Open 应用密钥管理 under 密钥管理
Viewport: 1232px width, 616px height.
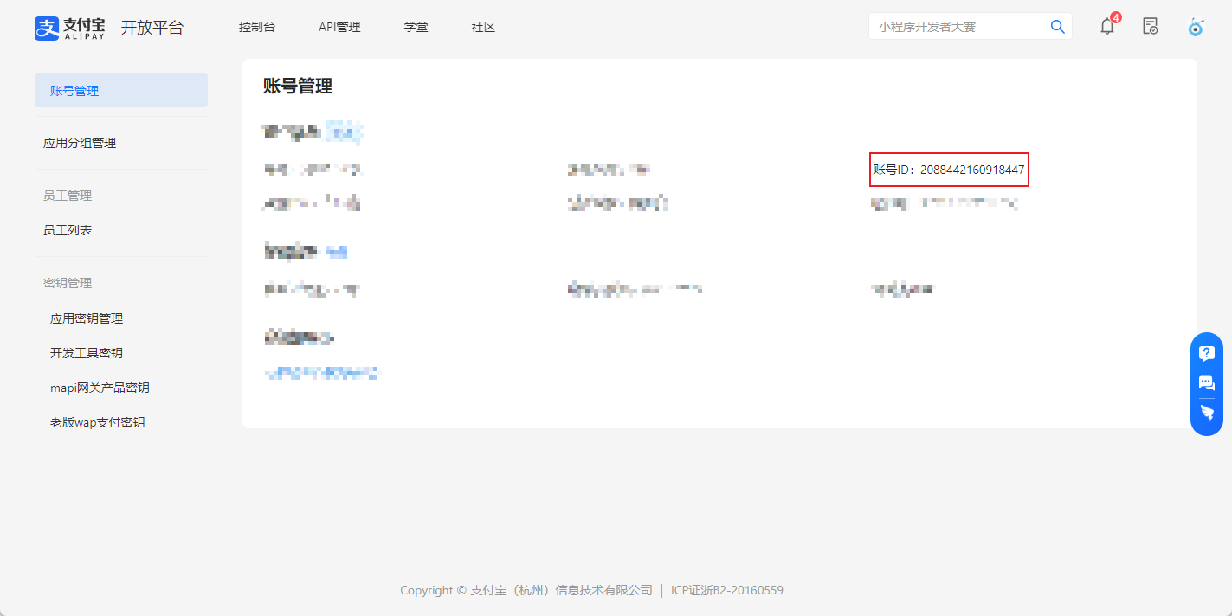pyautogui.click(x=87, y=318)
